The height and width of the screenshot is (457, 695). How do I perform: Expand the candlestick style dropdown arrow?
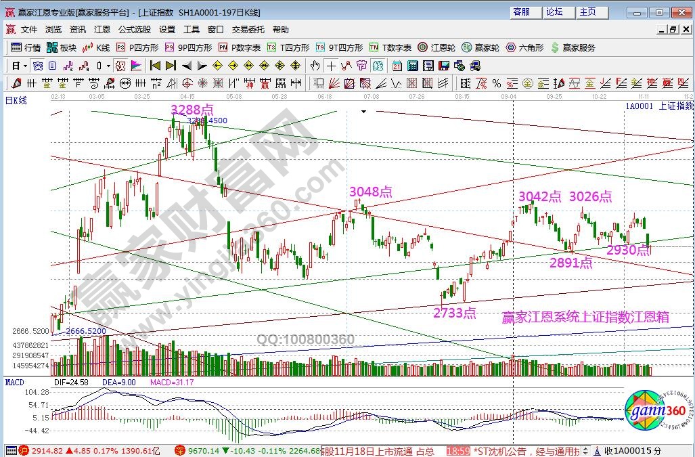pyautogui.click(x=109, y=66)
